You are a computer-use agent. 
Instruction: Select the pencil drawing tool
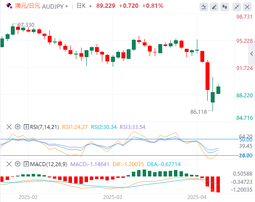click(214, 7)
